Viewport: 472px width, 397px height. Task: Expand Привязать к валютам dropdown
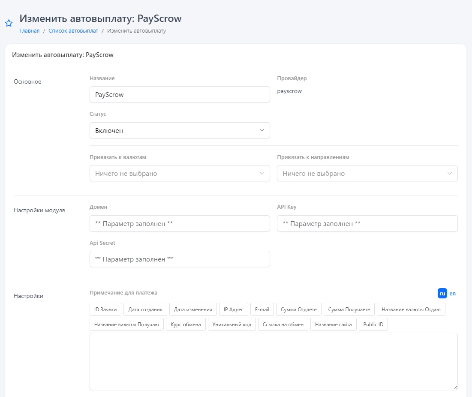pyautogui.click(x=180, y=173)
